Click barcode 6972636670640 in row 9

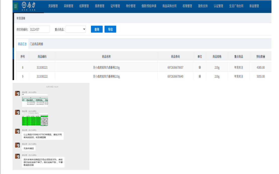click(175, 76)
